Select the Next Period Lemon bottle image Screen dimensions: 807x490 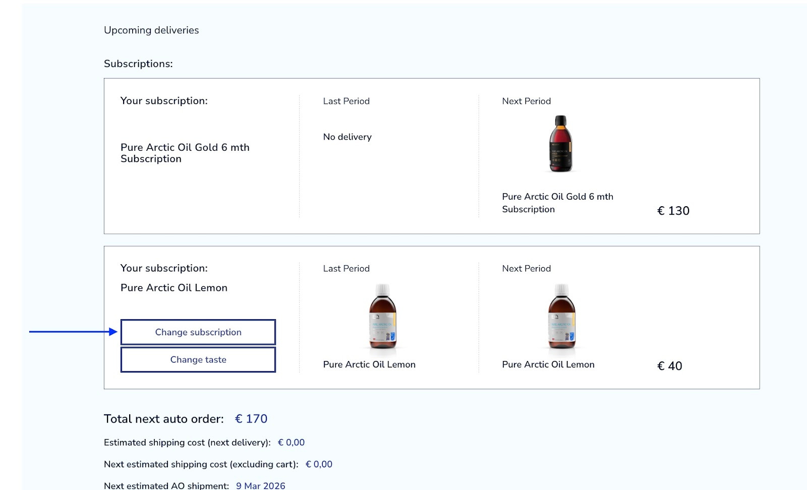pyautogui.click(x=561, y=317)
